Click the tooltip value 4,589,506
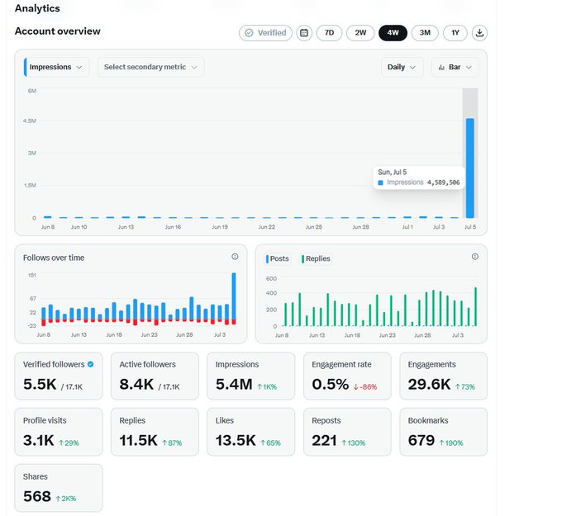This screenshot has height=516, width=562. (x=443, y=182)
